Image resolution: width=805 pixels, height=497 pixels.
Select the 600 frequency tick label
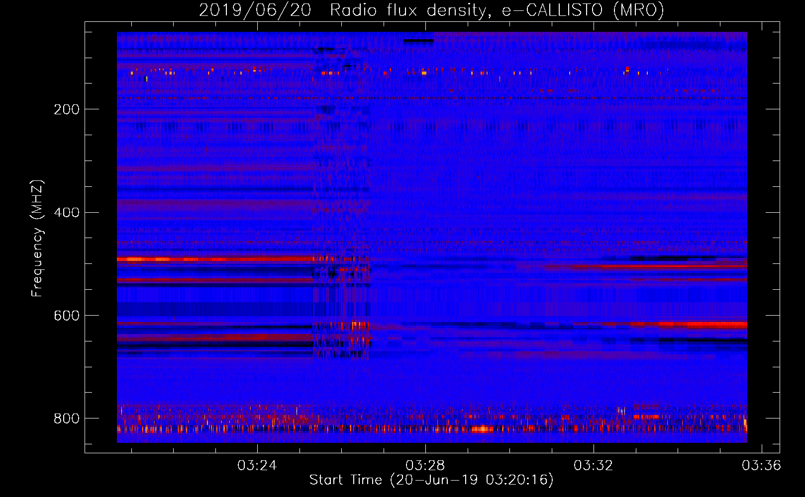click(67, 316)
